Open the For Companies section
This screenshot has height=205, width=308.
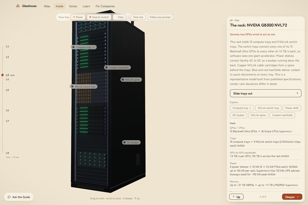(x=105, y=6)
